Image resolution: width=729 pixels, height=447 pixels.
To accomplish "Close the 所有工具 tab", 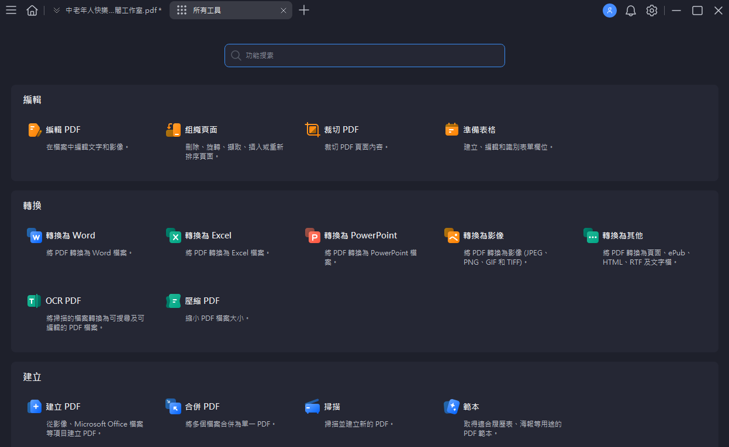I will coord(284,11).
